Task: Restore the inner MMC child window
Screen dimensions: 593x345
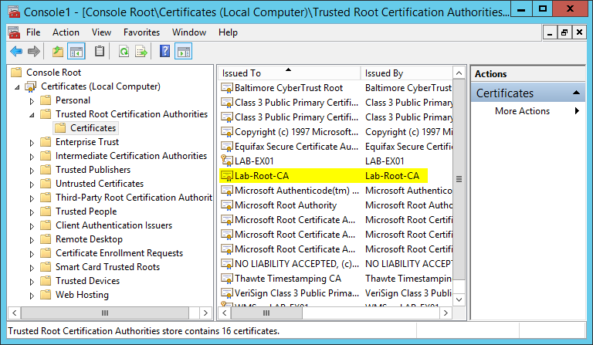Action: point(564,32)
